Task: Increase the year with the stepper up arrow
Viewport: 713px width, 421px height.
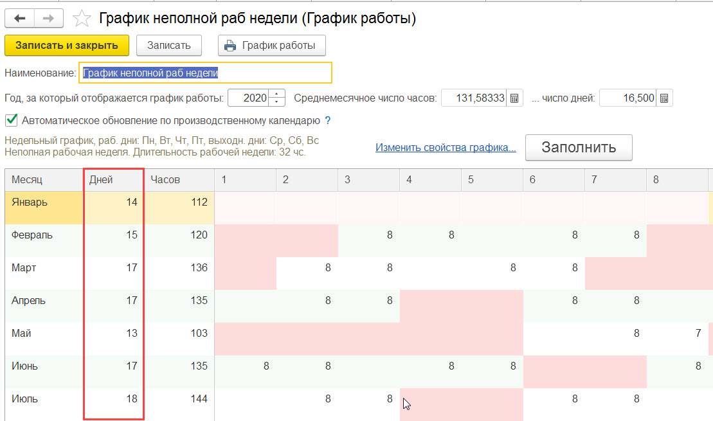Action: click(276, 94)
